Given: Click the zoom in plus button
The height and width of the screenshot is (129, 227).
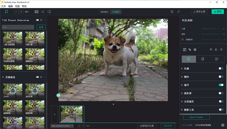Looking at the screenshot, I should click(x=21, y=12).
